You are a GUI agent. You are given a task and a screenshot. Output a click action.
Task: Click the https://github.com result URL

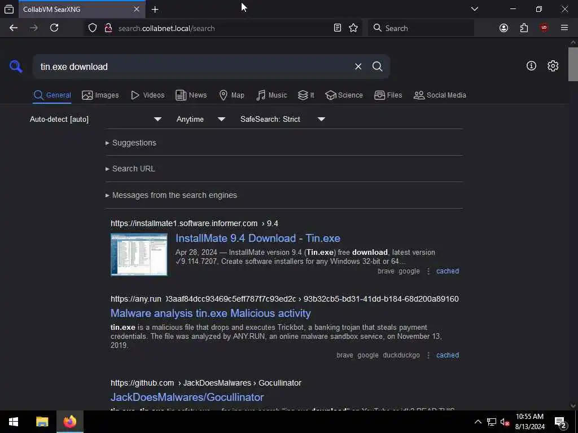(x=142, y=383)
